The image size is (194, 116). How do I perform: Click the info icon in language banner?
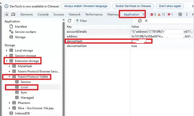[6, 6]
